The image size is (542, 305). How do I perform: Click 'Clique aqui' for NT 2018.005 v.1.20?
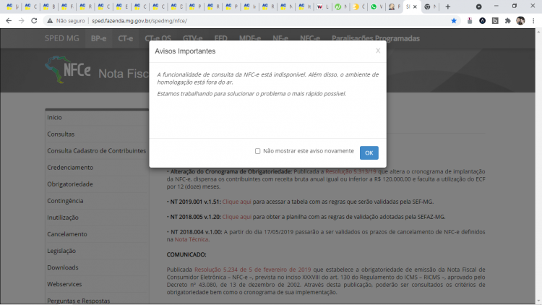click(x=237, y=217)
